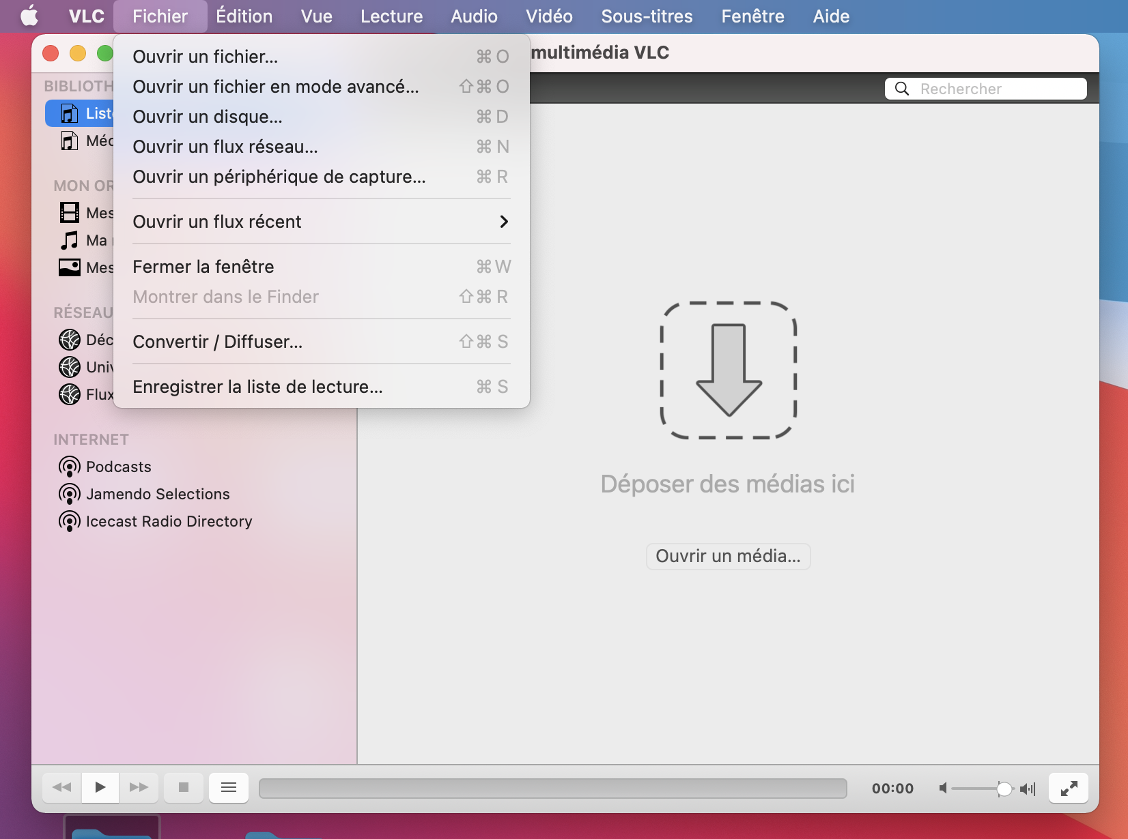Click the Icecast Radio Directory broadcast icon

(69, 521)
